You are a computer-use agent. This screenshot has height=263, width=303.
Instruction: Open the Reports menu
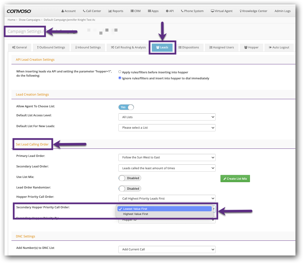pos(116,11)
